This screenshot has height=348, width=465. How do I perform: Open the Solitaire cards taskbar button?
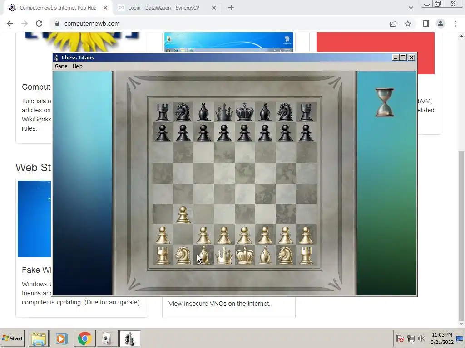click(x=107, y=338)
